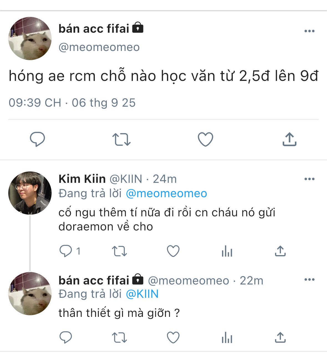This screenshot has width=327, height=354.
Task: Open more options on the last reply
Action: (310, 279)
